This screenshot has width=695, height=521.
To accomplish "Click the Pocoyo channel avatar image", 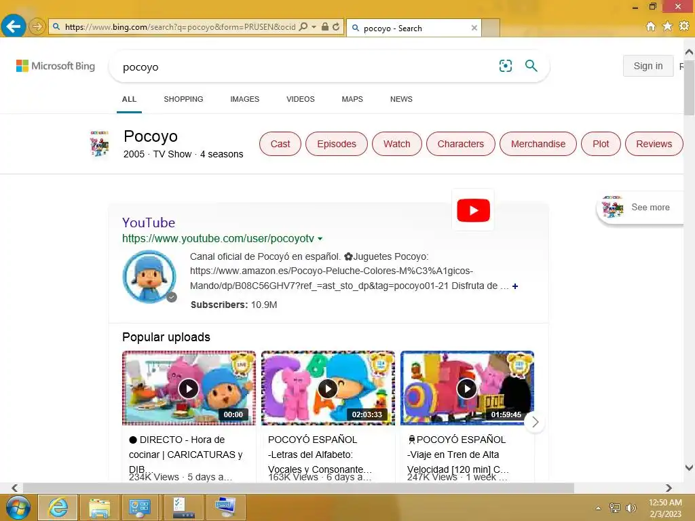I will coord(149,277).
